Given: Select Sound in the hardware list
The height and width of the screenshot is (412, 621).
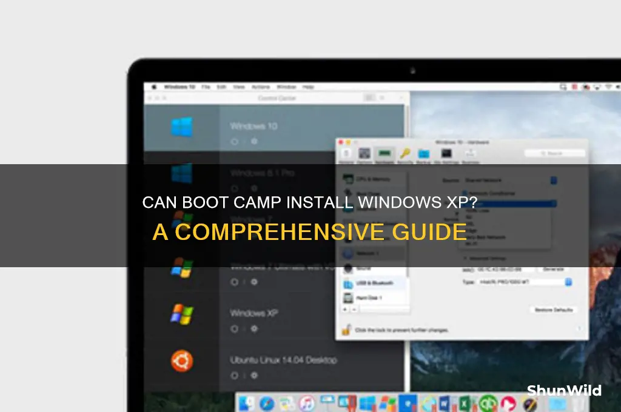Looking at the screenshot, I should [374, 268].
